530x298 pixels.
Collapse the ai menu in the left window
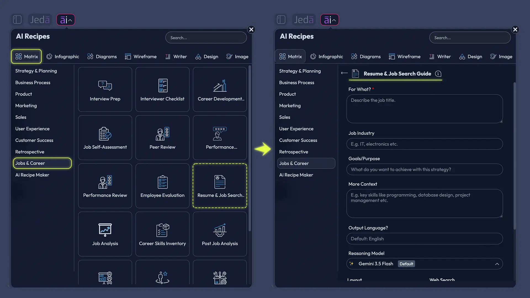point(66,20)
